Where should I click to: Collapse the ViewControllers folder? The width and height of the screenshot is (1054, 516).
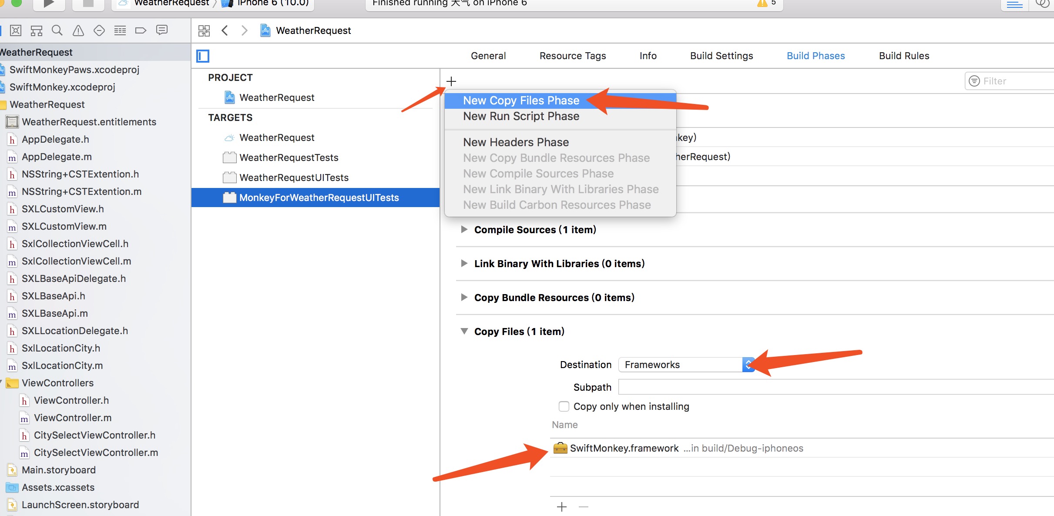[x=1, y=382]
